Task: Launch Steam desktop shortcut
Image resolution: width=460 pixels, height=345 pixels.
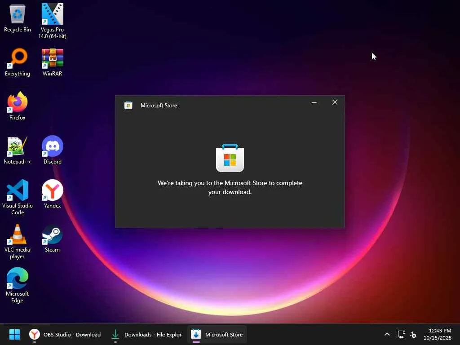Action: click(x=52, y=238)
